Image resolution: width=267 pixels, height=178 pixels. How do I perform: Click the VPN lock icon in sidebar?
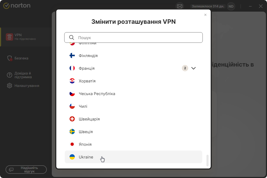[x=9, y=37]
